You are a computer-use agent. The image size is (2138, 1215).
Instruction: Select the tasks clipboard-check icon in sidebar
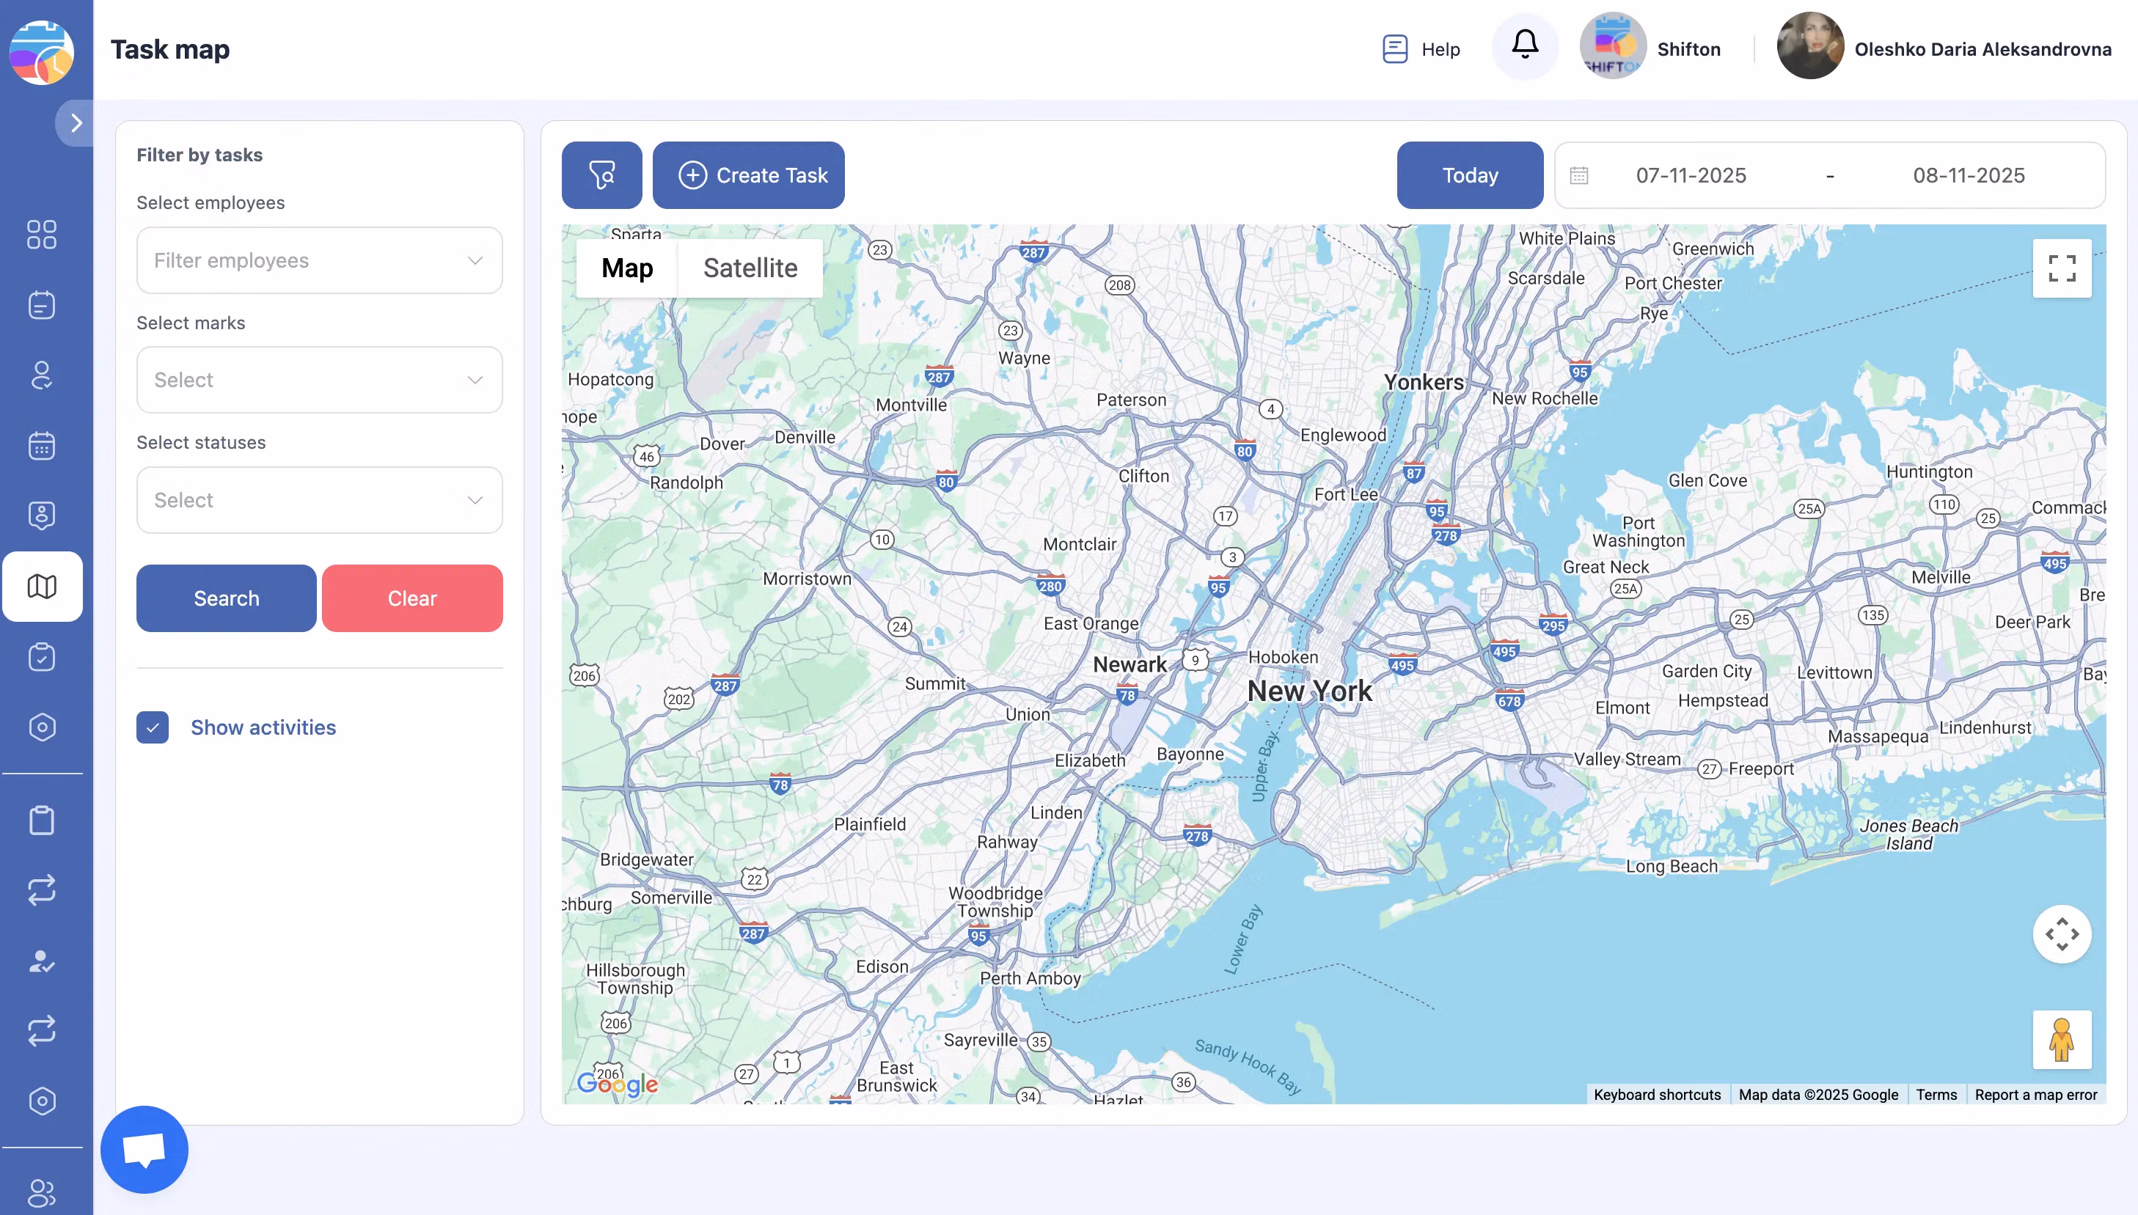pyautogui.click(x=43, y=657)
